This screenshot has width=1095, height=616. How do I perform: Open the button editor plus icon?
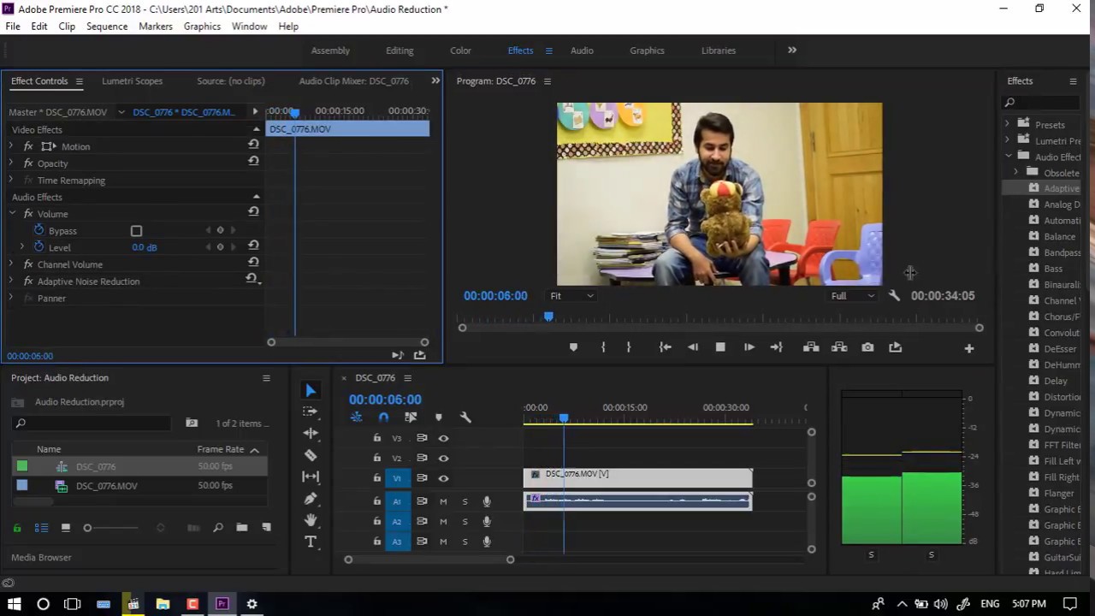[969, 348]
